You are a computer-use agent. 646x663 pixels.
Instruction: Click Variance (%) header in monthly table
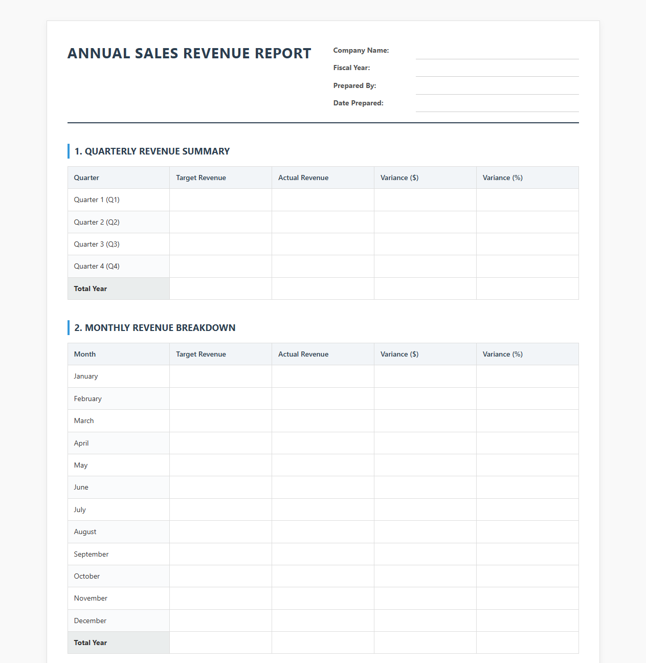coord(528,354)
